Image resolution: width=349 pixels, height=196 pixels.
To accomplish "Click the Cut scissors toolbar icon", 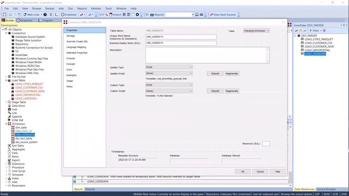I will (x=10, y=15).
